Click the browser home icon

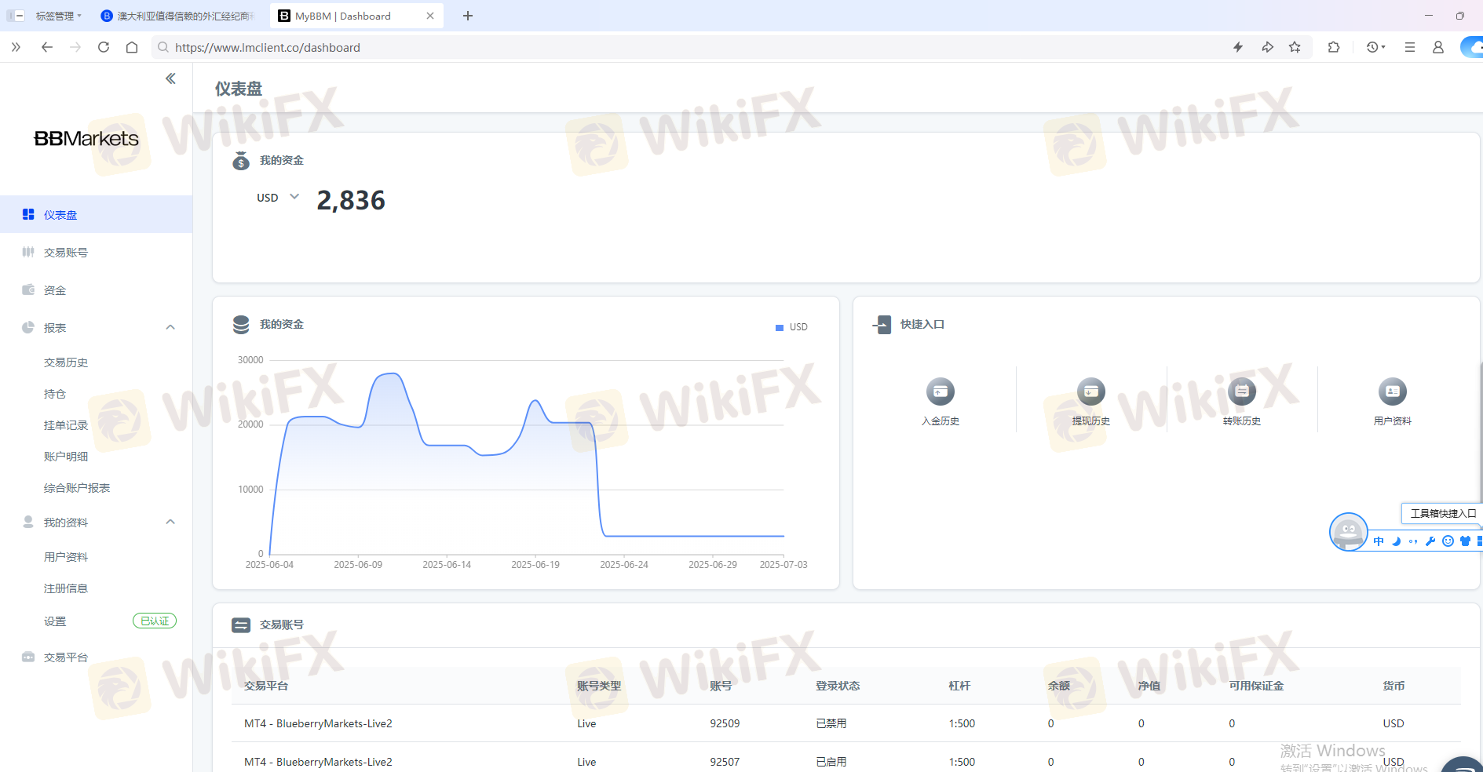tap(132, 47)
